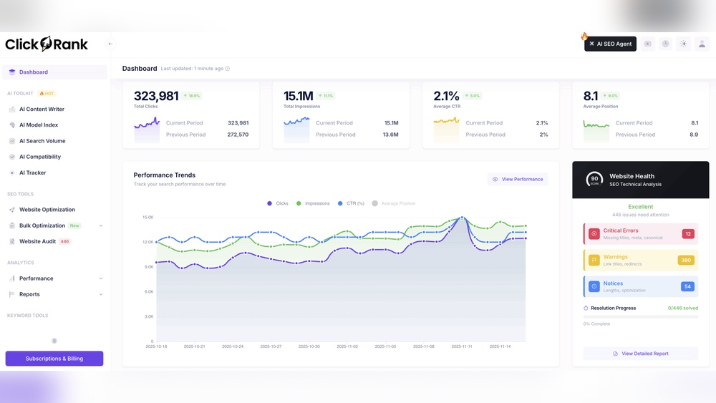Screen dimensions: 716x403
Task: Expand the Bulk Optimization submenu
Action: click(100, 225)
